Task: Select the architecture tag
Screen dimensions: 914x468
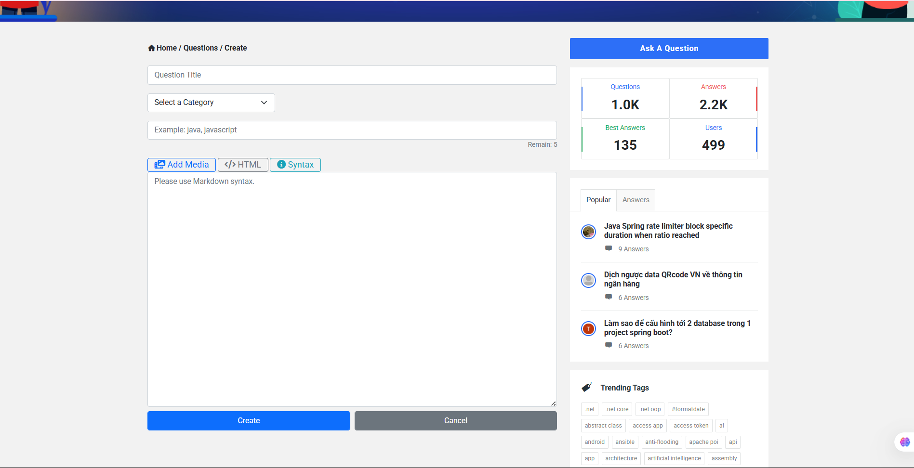Action: click(621, 458)
